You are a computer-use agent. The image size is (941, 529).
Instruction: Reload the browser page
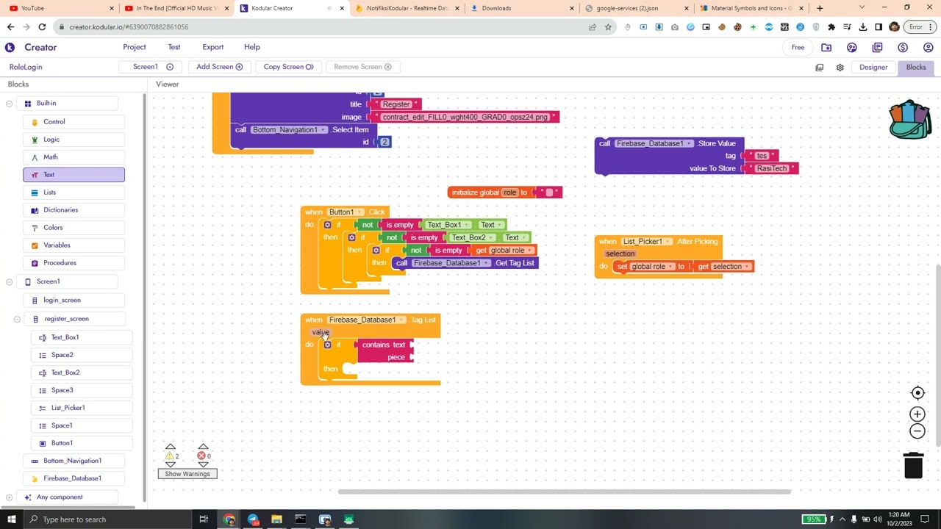42,27
